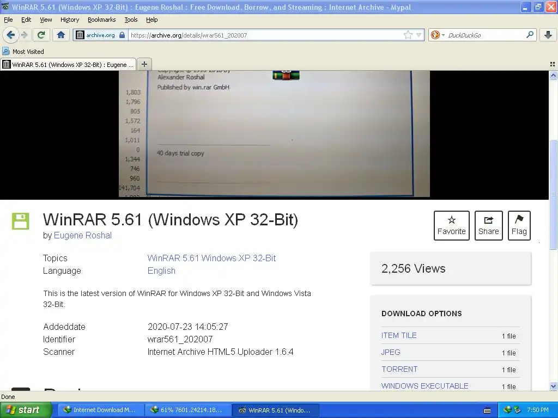Screen dimensions: 558x418
Task: Go back with the back arrow button
Action: pos(10,35)
